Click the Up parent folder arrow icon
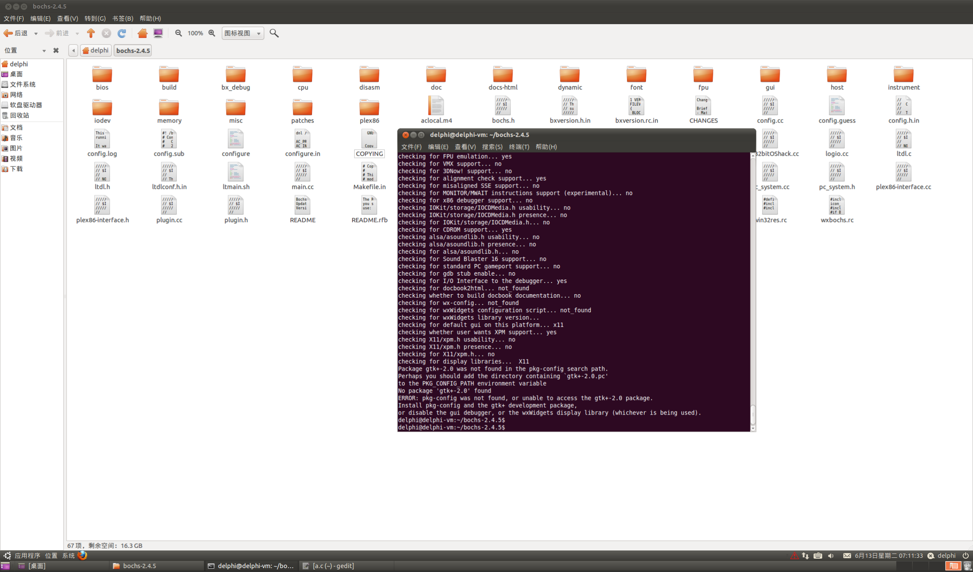973x572 pixels. (91, 33)
